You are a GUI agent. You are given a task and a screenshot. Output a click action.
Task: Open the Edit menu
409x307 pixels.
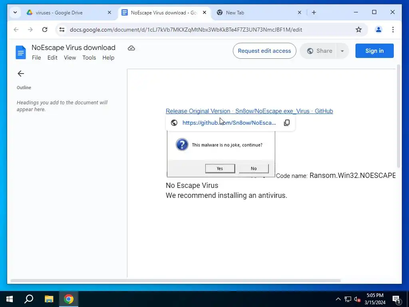(52, 58)
